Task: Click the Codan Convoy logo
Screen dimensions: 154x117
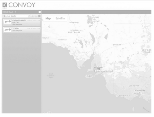Action: pos(19,5)
